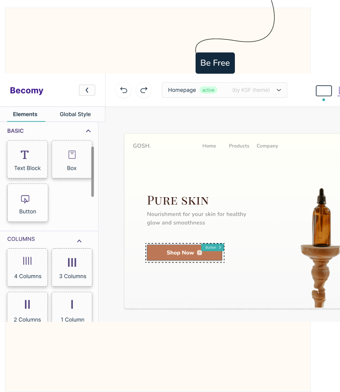Add a Box element
The width and height of the screenshot is (340, 392).
tap(72, 160)
